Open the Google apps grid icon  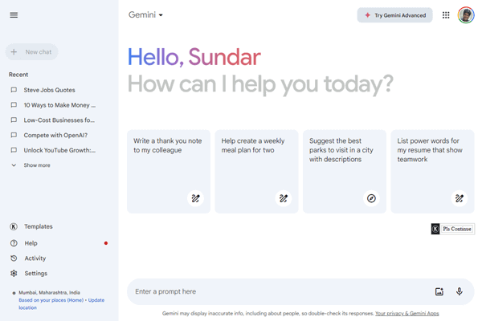(446, 15)
